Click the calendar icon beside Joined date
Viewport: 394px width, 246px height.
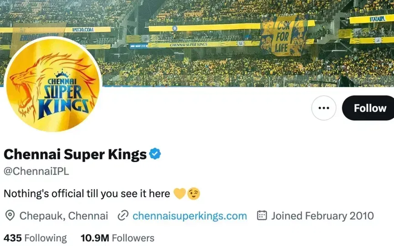click(x=262, y=215)
